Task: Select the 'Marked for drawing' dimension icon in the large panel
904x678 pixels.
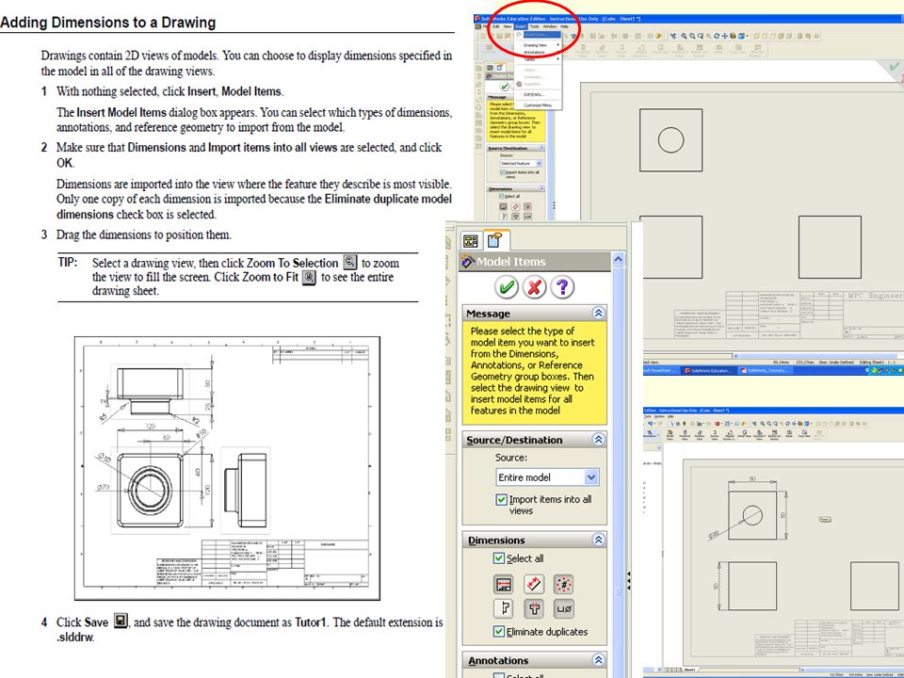Action: click(504, 585)
